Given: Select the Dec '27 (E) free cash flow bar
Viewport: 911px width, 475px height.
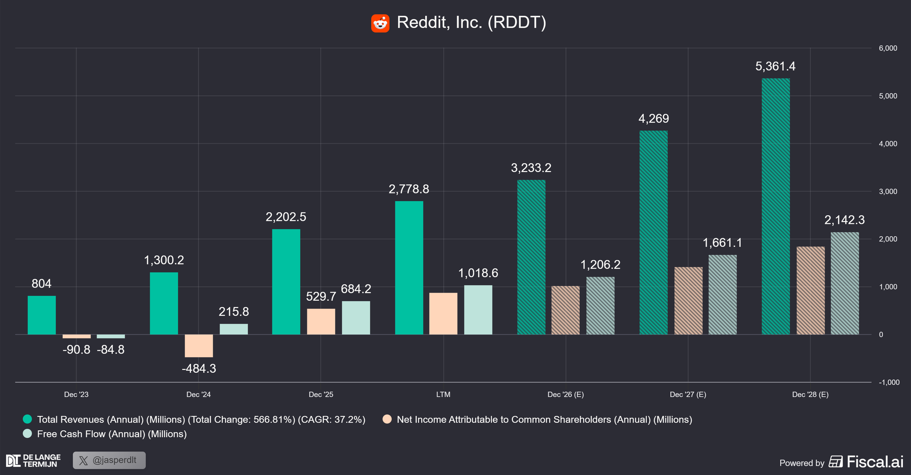Looking at the screenshot, I should 722,295.
